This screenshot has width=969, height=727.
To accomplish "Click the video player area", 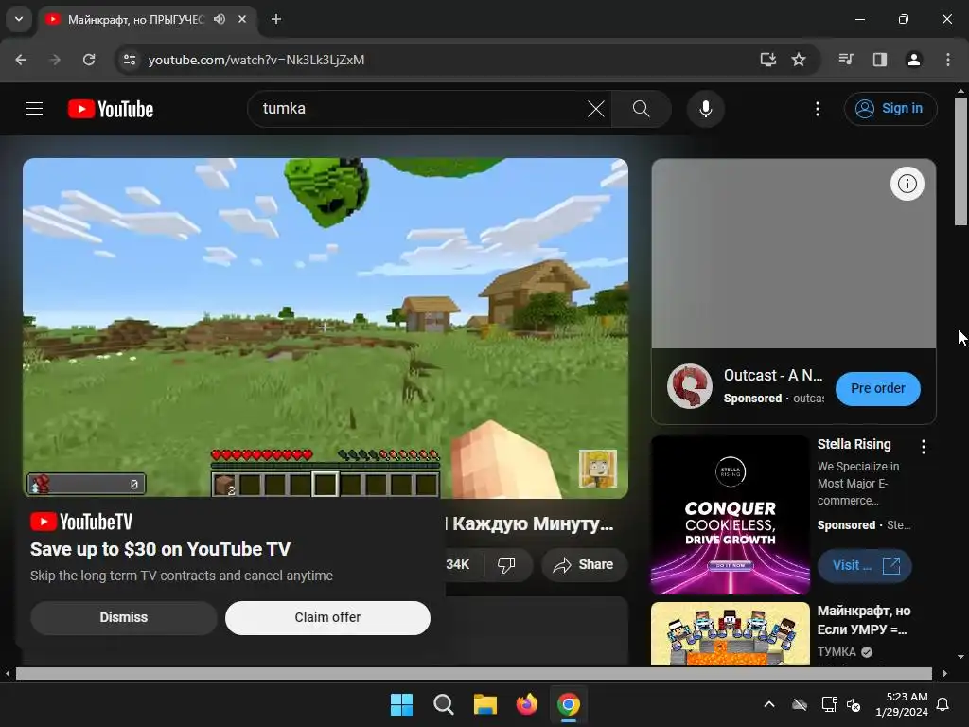I will (326, 328).
